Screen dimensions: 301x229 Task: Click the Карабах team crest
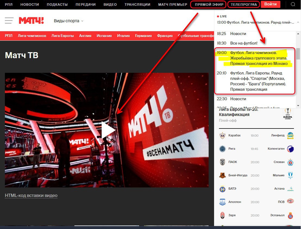222,136
